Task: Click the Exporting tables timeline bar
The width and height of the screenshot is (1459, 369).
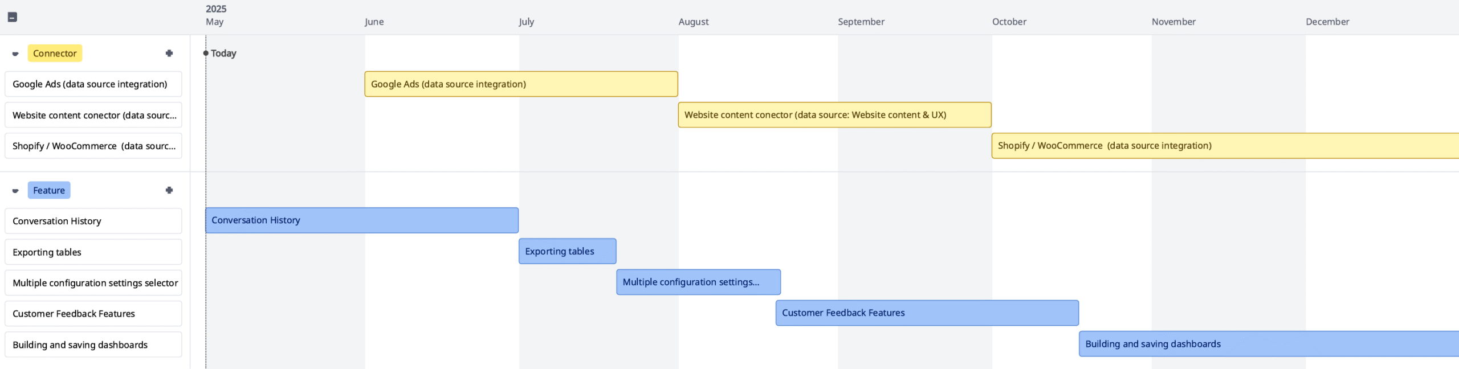Action: pos(567,251)
